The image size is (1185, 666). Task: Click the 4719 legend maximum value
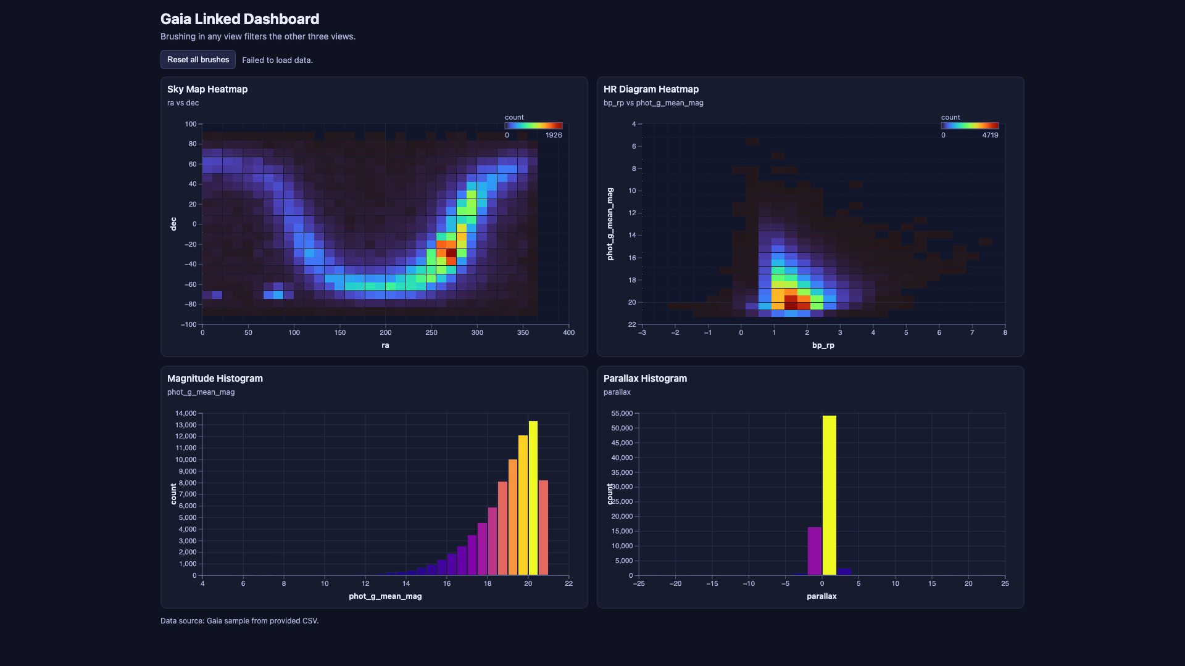coord(990,135)
